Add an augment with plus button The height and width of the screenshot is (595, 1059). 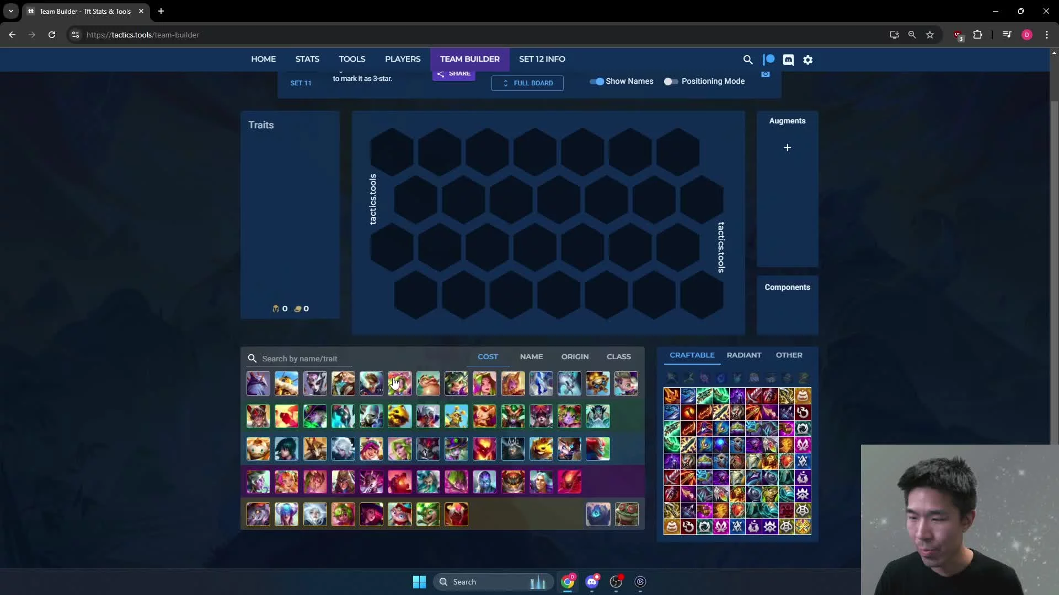[787, 148]
